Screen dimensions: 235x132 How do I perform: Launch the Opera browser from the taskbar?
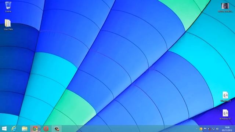tap(46, 129)
